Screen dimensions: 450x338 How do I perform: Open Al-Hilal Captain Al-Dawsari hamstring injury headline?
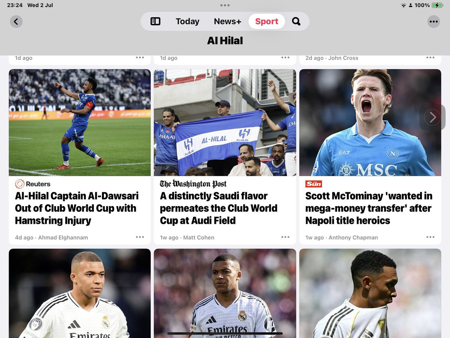77,208
